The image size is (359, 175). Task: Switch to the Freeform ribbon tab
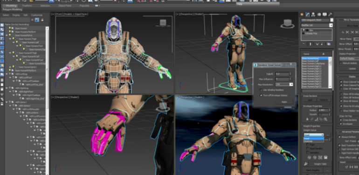point(27,6)
